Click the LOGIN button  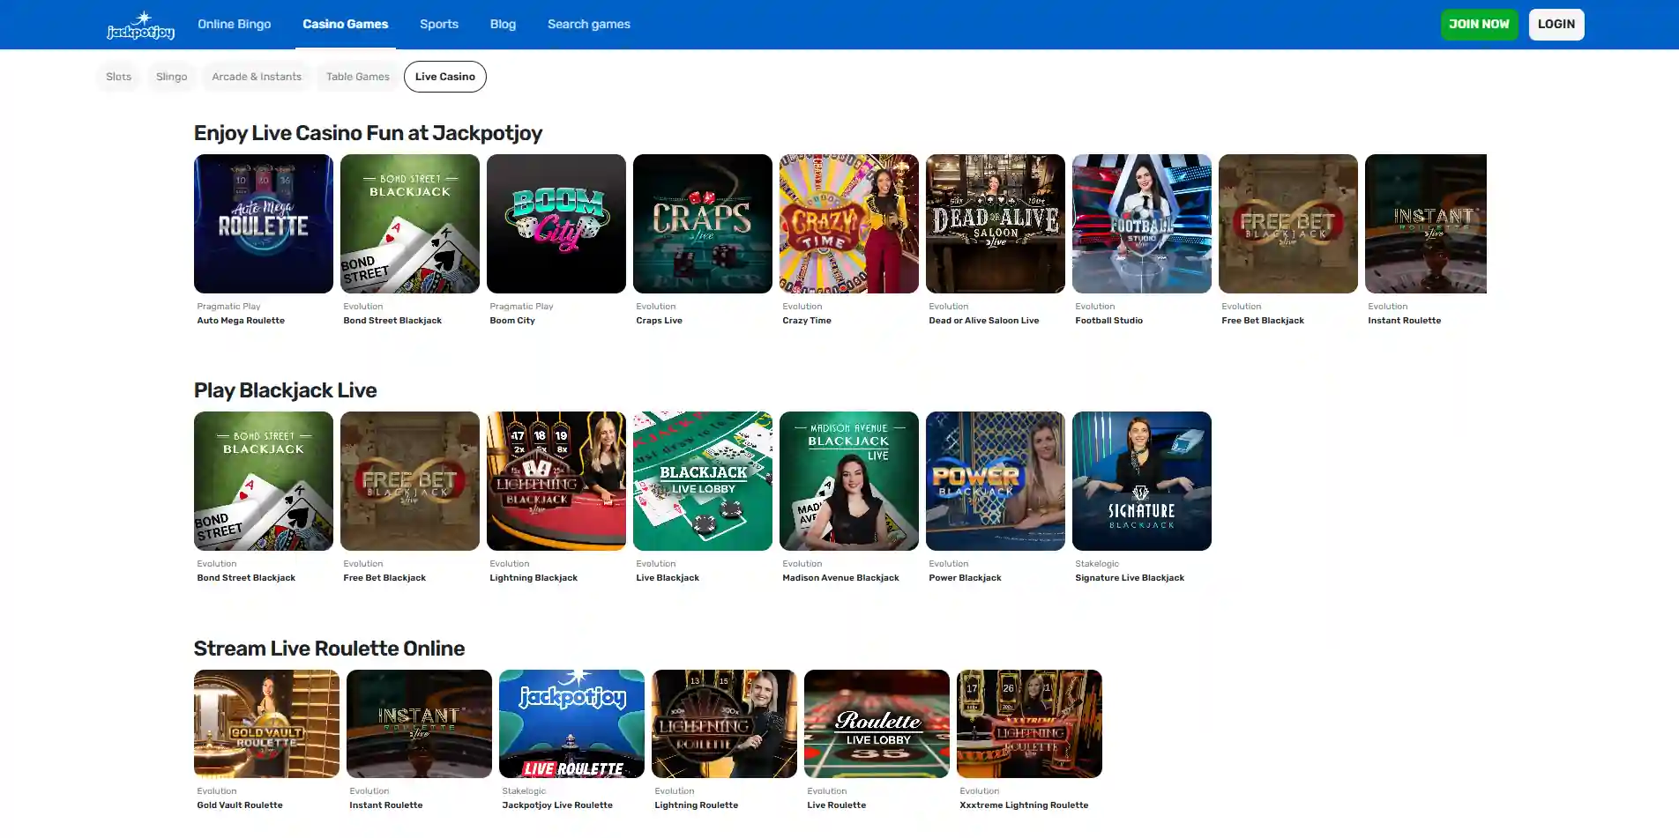[x=1556, y=24]
